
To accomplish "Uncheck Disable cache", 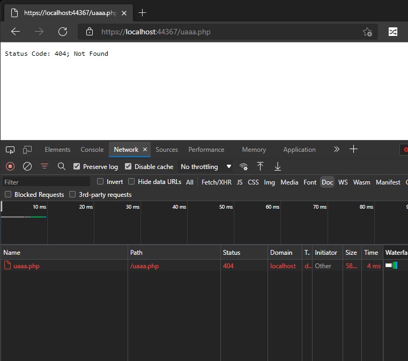I will pos(128,166).
